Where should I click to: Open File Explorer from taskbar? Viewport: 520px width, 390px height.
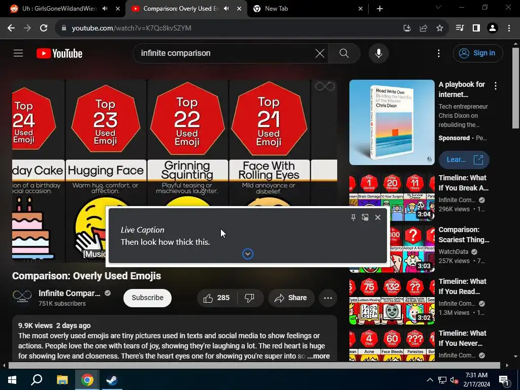(x=62, y=380)
